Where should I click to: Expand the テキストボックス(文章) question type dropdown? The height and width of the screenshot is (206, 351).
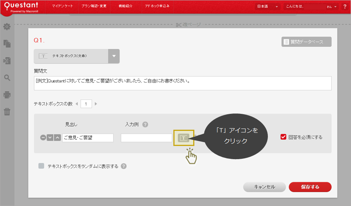pyautogui.click(x=114, y=56)
